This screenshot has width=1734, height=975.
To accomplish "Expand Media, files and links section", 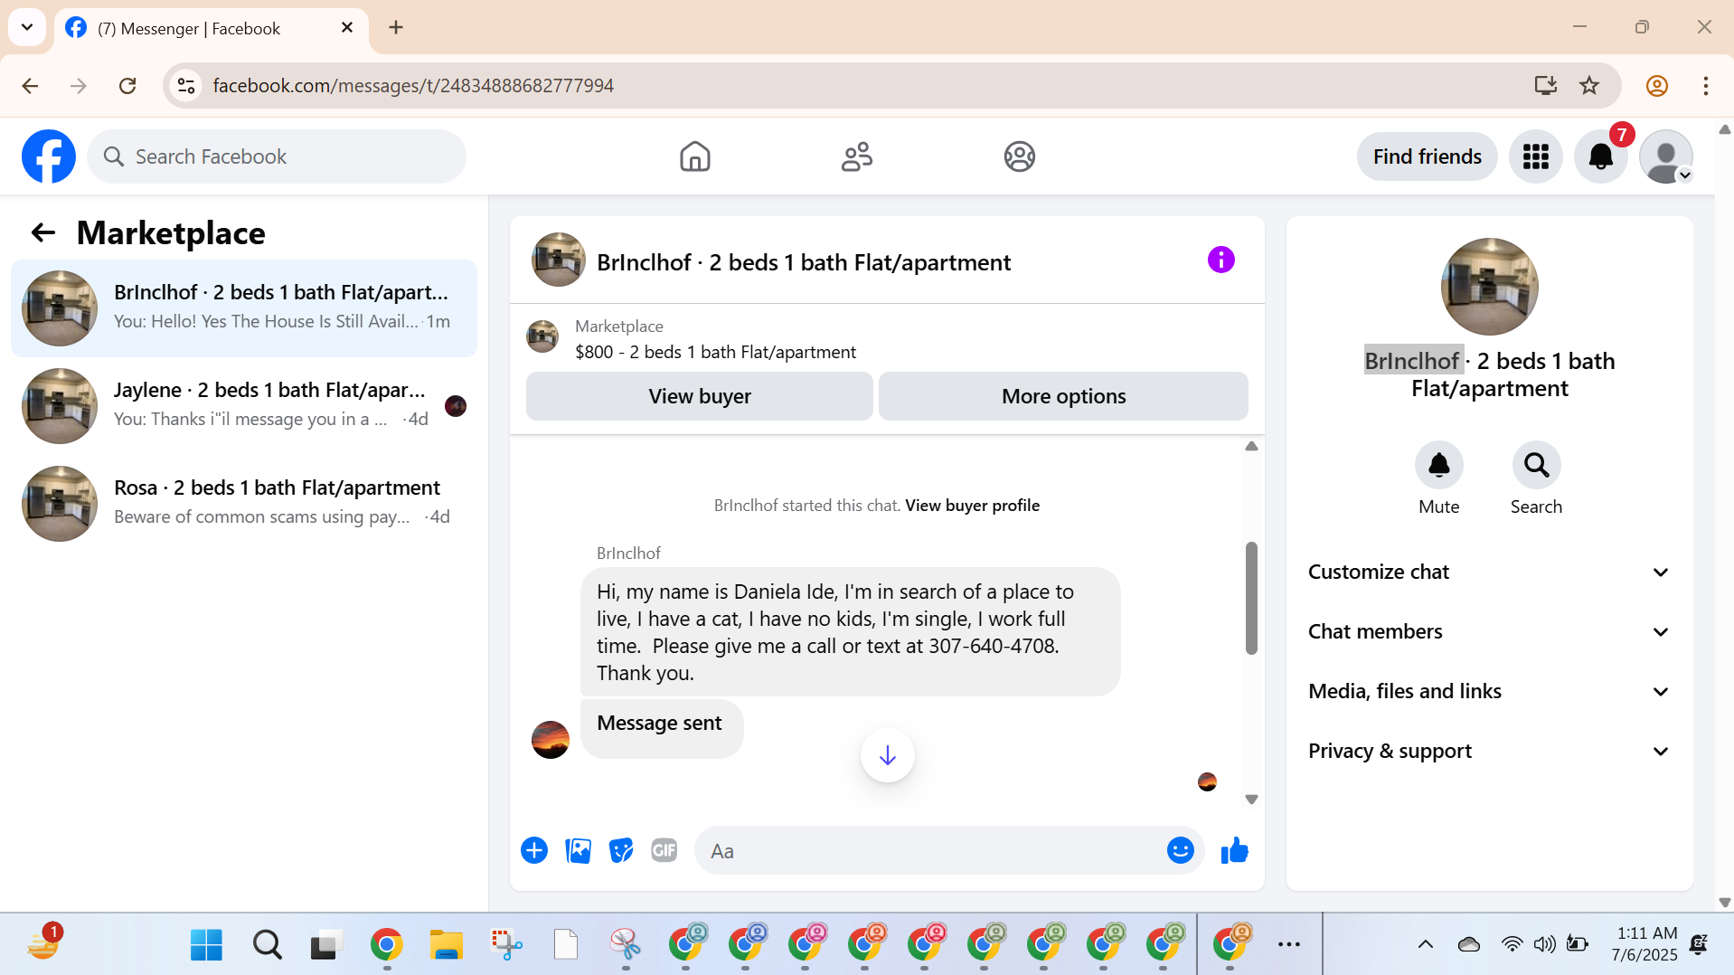I will click(1488, 691).
